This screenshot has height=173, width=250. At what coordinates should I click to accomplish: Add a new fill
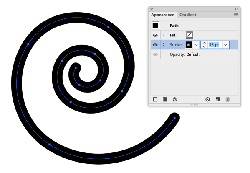point(165,99)
